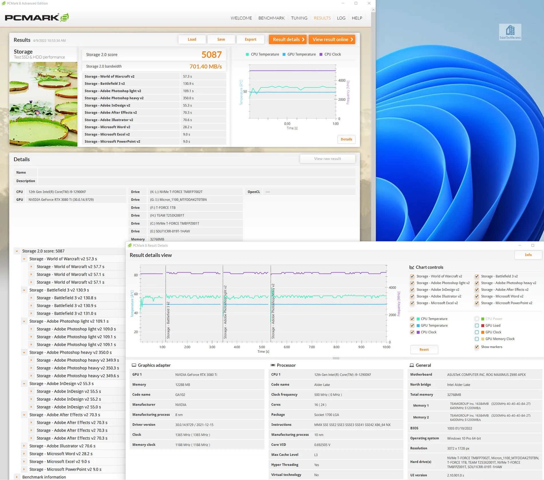Click the CPU Power color swatch
This screenshot has width=544, height=480.
pyautogui.click(x=483, y=319)
